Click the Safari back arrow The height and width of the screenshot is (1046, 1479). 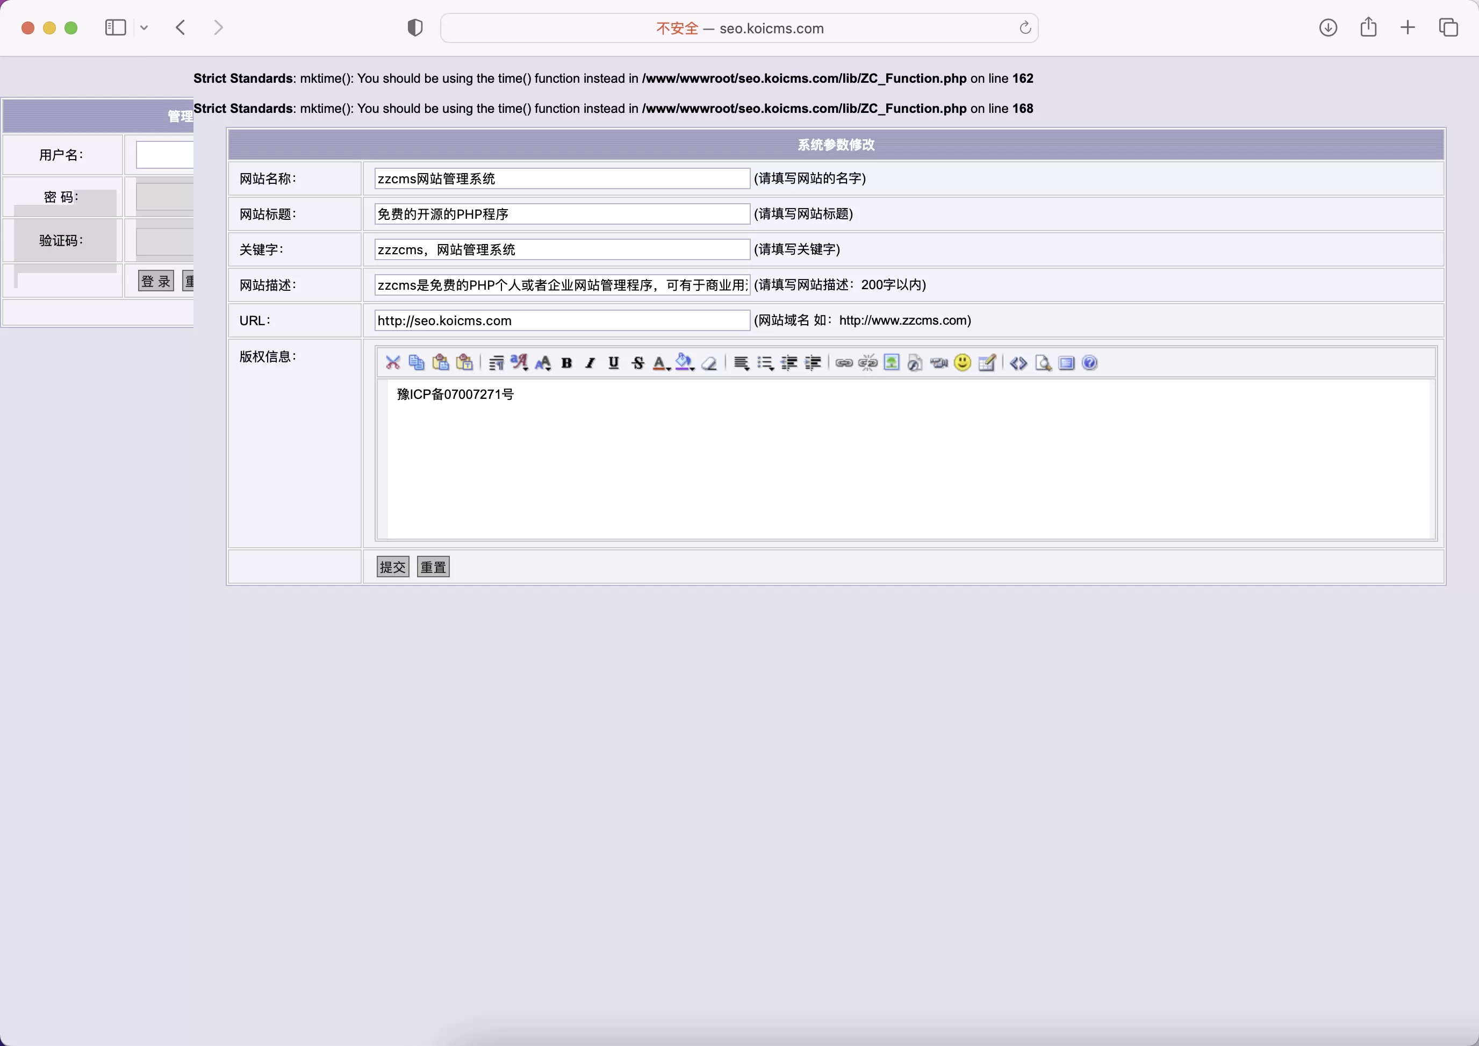pyautogui.click(x=181, y=28)
